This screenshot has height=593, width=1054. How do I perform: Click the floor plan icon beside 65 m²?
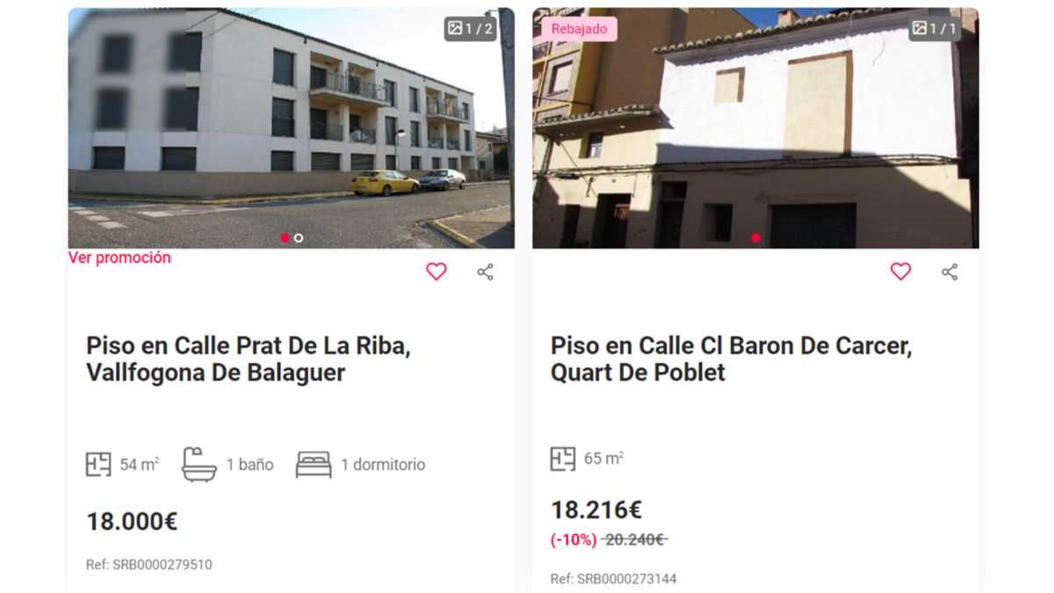[x=563, y=459]
